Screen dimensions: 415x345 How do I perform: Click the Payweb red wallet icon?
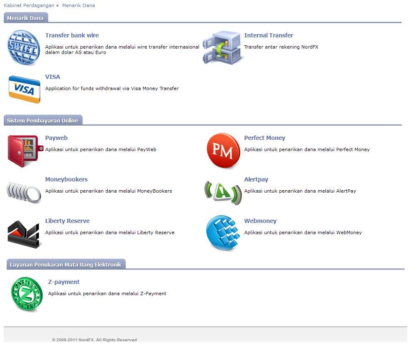pyautogui.click(x=25, y=151)
